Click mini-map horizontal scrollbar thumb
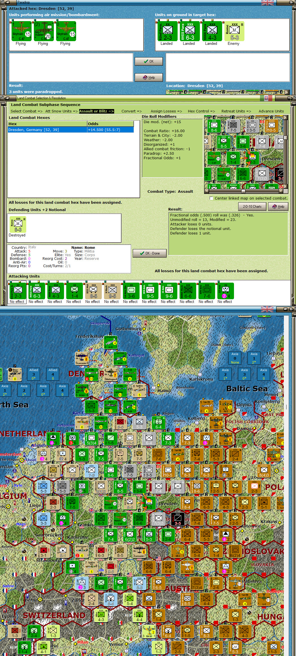Screen dimensions: 296x656 pos(243,191)
